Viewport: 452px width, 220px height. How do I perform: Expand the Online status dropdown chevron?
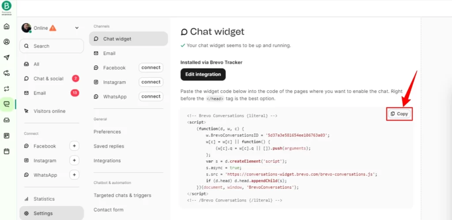tap(77, 28)
